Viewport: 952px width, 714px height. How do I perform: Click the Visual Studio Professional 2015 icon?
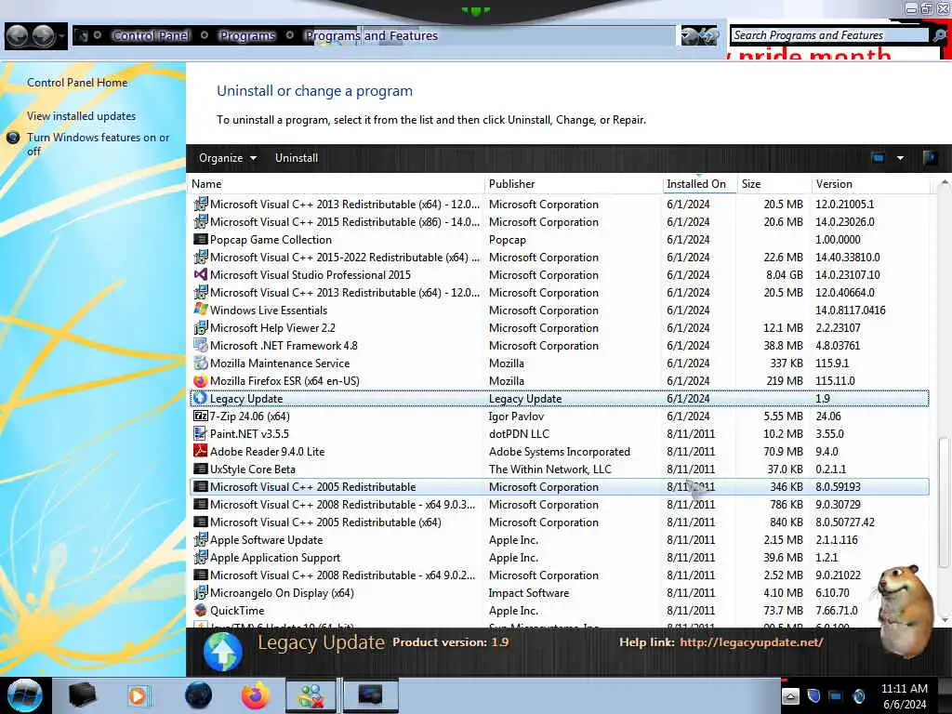coord(201,274)
